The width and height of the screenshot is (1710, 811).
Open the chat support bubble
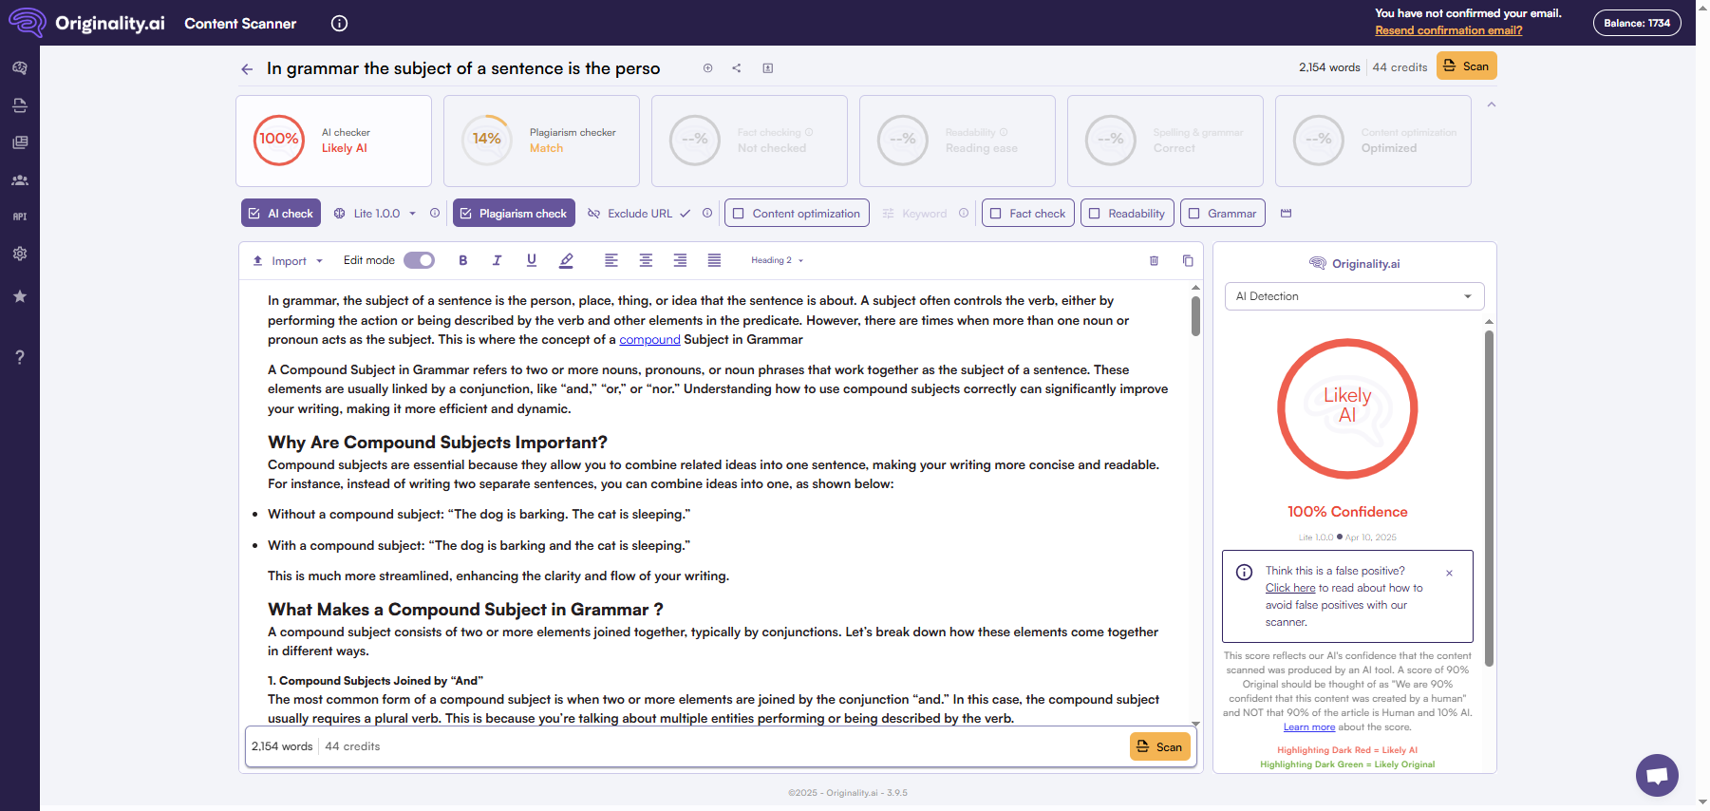coord(1657,775)
